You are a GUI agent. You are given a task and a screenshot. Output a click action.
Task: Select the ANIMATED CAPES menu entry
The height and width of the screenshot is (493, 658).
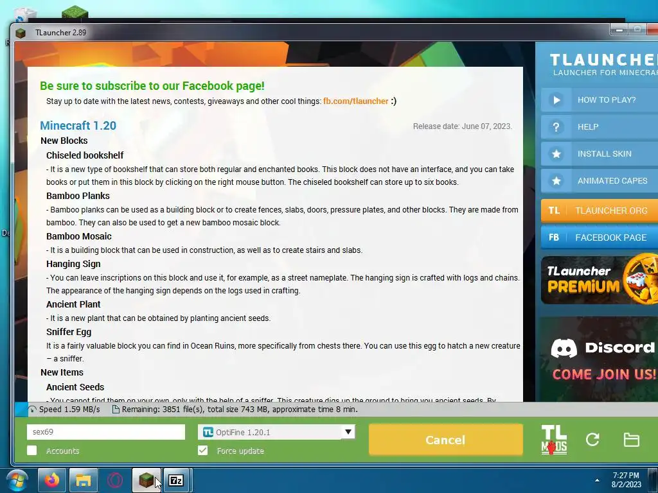point(600,180)
